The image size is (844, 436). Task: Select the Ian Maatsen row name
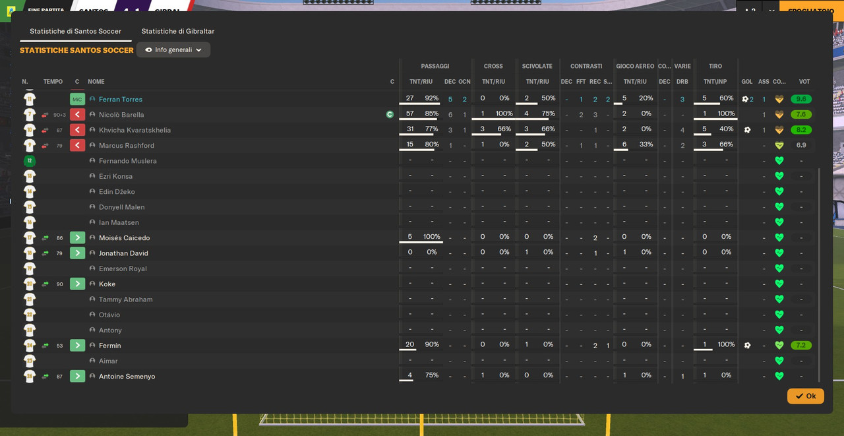coord(119,222)
